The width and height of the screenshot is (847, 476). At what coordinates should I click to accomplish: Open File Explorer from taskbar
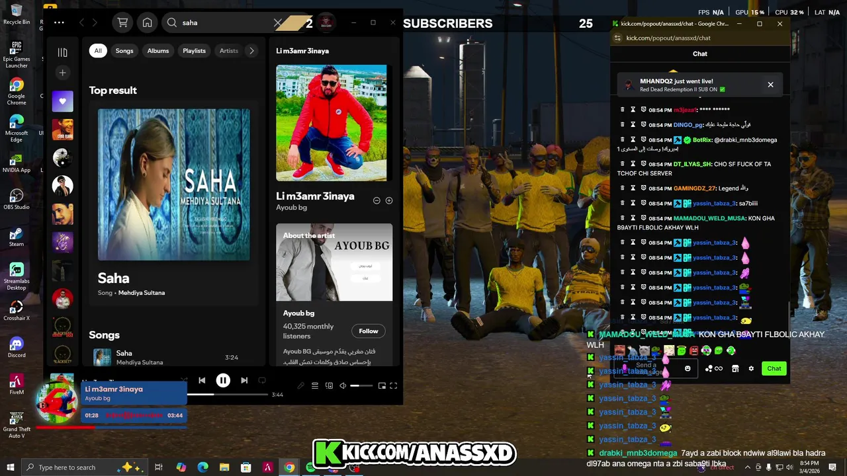point(224,467)
